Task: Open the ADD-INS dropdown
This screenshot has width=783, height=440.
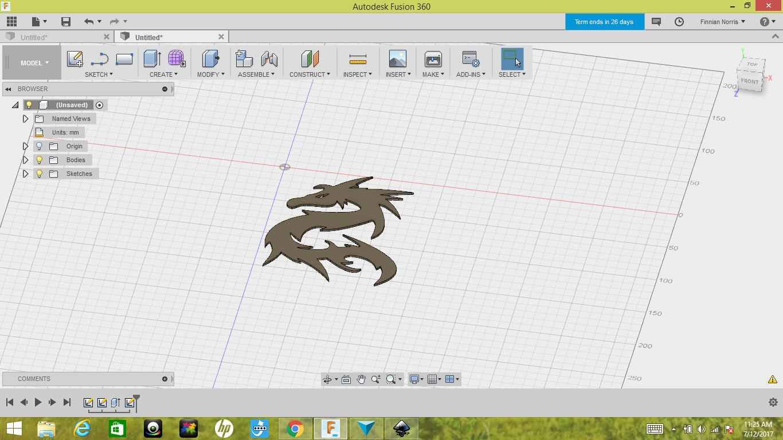Action: (x=471, y=74)
